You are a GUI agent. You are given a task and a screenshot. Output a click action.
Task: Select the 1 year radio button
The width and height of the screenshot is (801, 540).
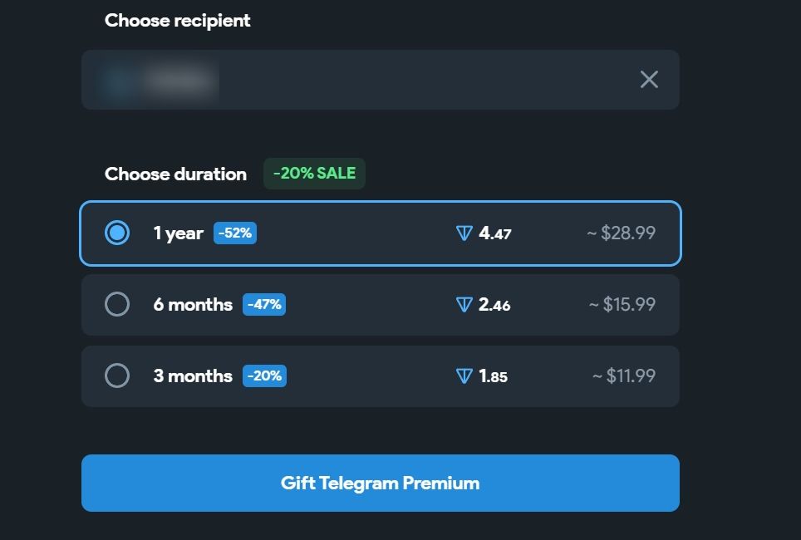[117, 233]
